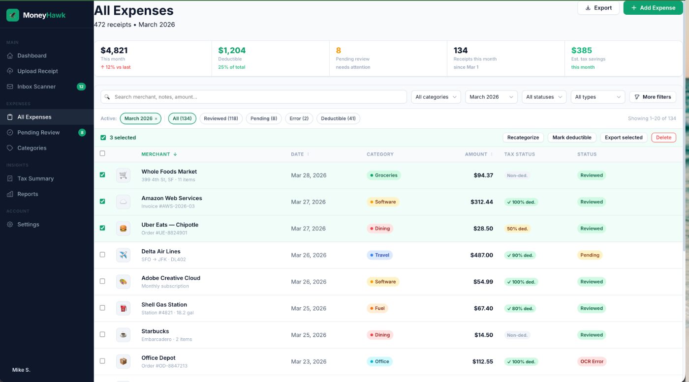Filter by Error (2) tab

(x=299, y=118)
